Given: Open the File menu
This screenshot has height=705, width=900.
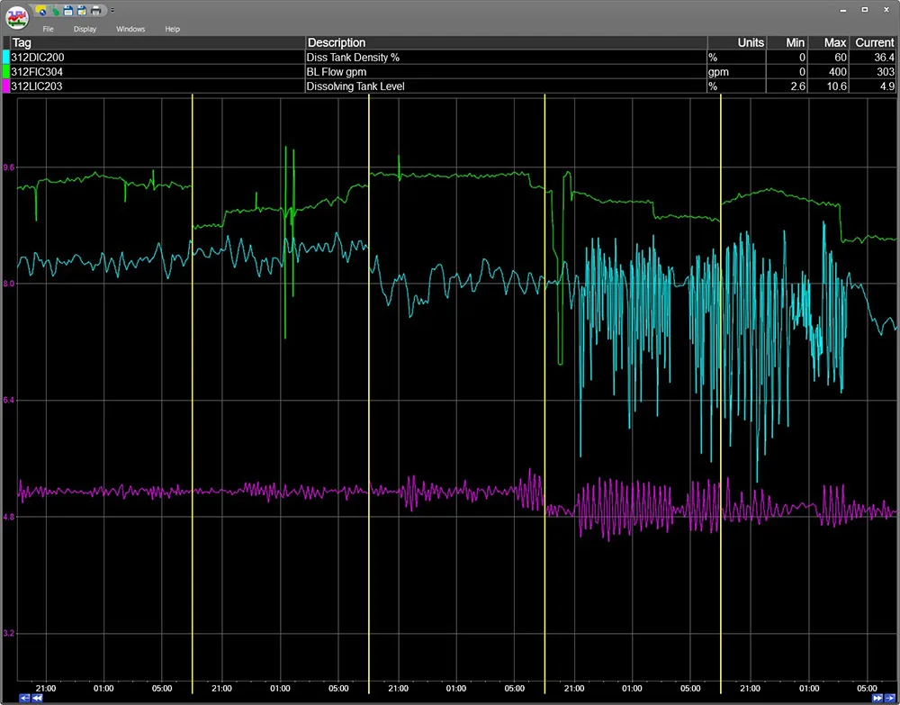Looking at the screenshot, I should coord(49,29).
